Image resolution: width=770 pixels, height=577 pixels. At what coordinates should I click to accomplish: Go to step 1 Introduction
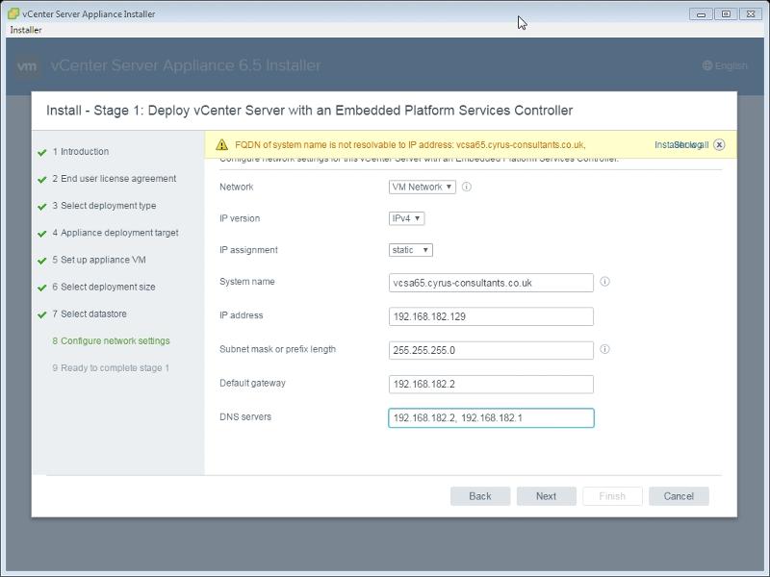[x=81, y=152]
